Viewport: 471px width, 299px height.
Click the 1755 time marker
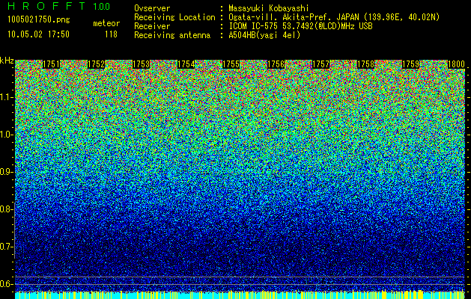[231, 64]
